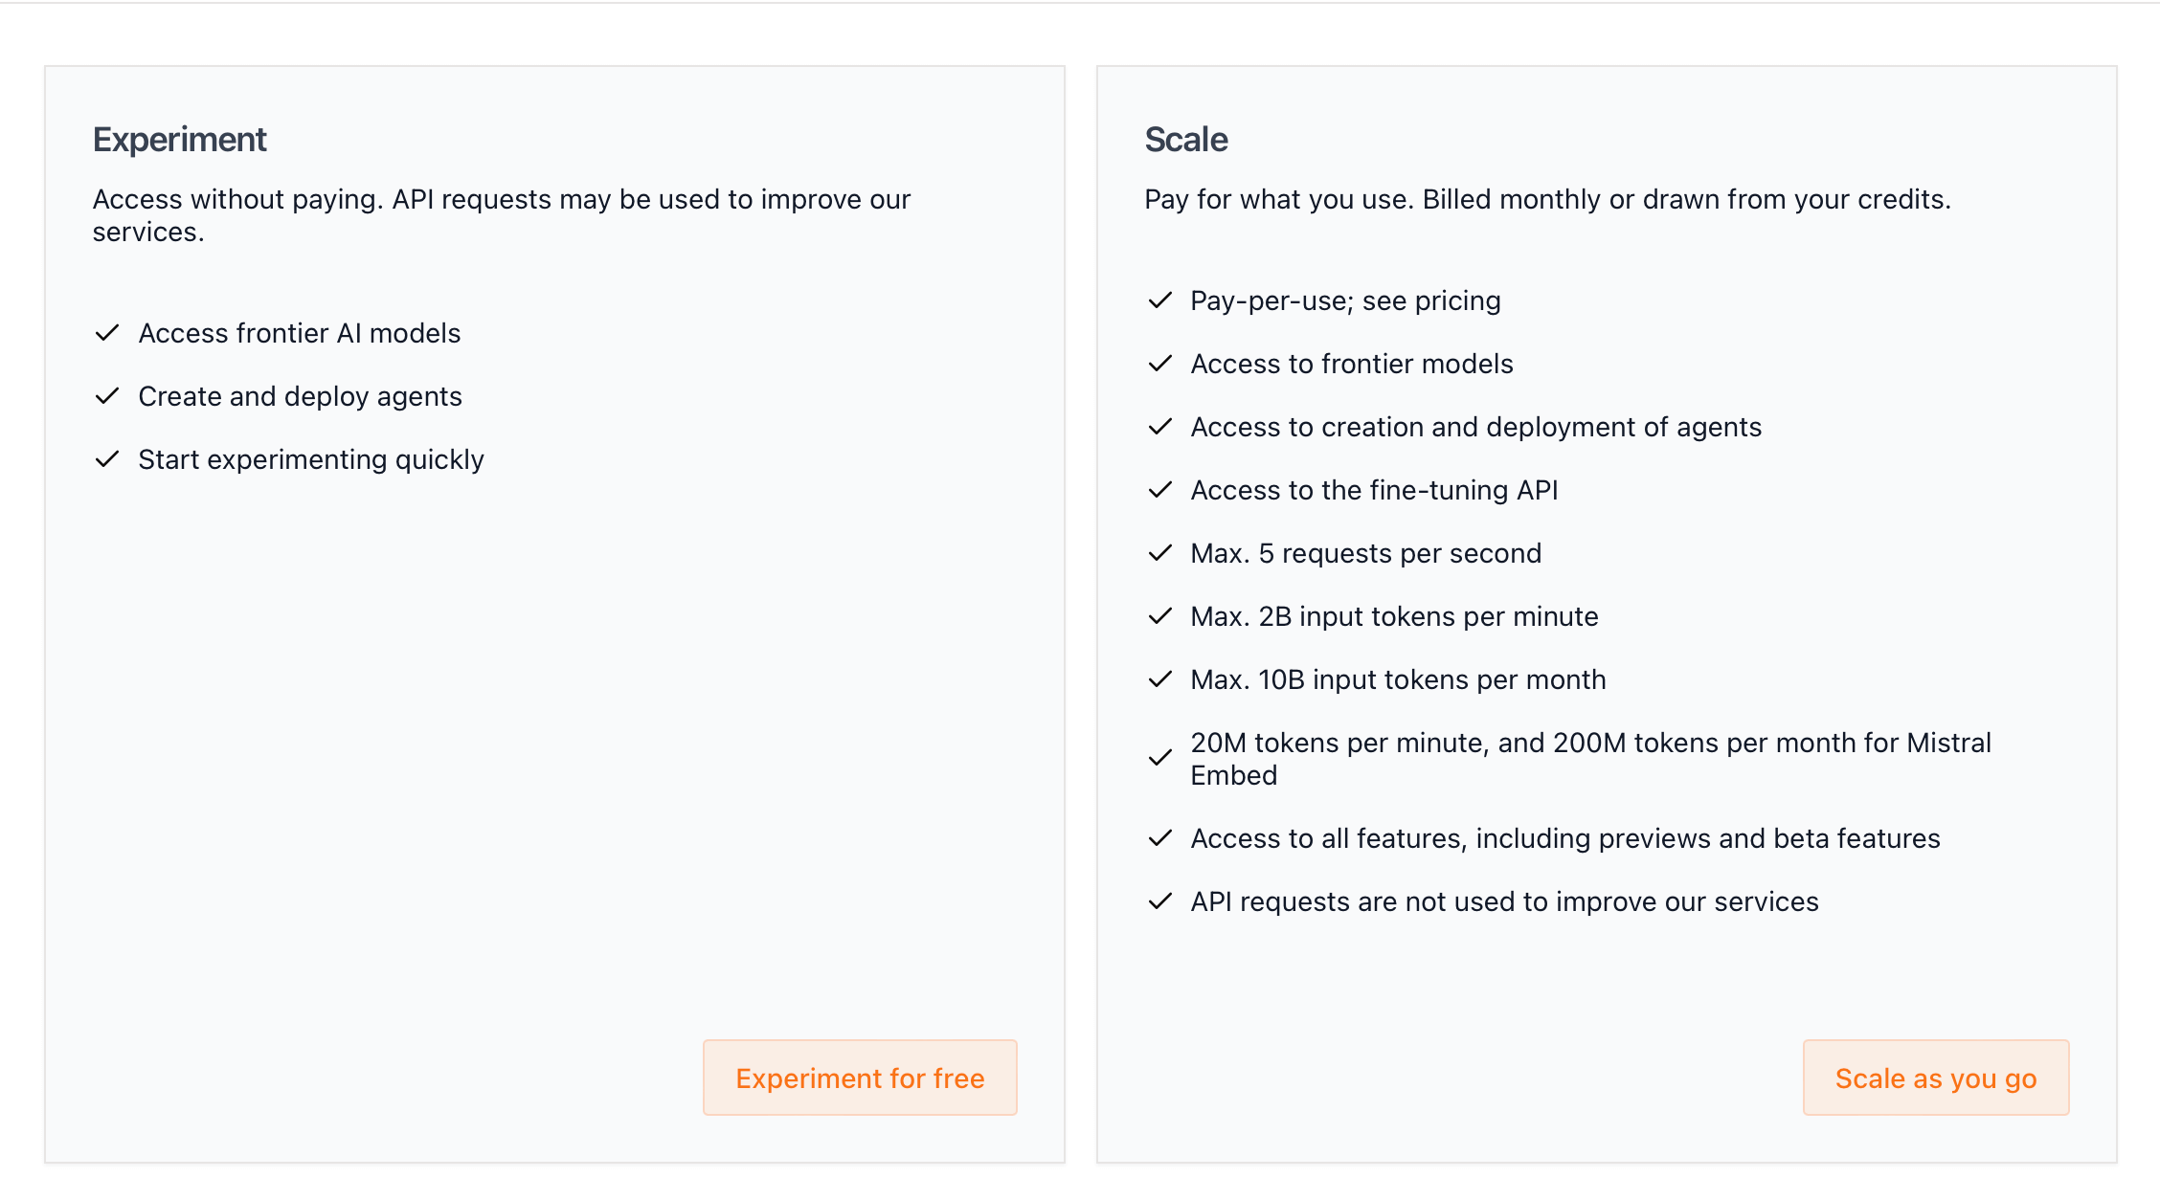
Task: Click checkmark beside previews and beta features item
Action: 1159,838
